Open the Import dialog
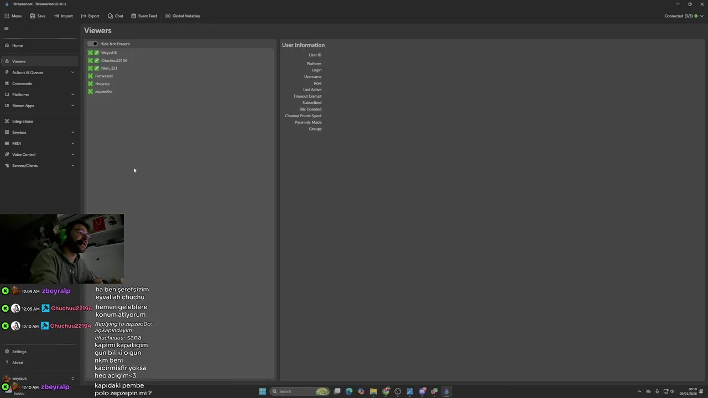 (63, 16)
